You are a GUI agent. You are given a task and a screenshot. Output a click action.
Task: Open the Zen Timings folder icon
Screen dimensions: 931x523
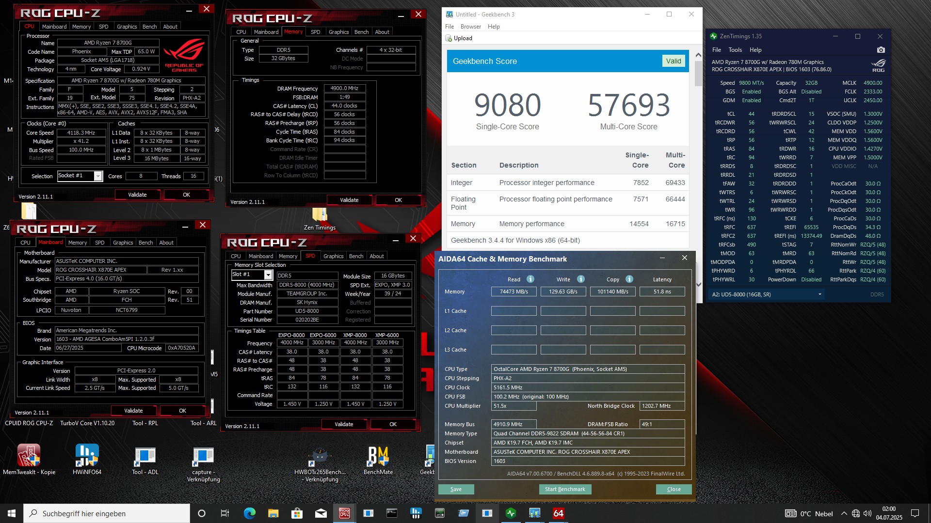tap(320, 215)
